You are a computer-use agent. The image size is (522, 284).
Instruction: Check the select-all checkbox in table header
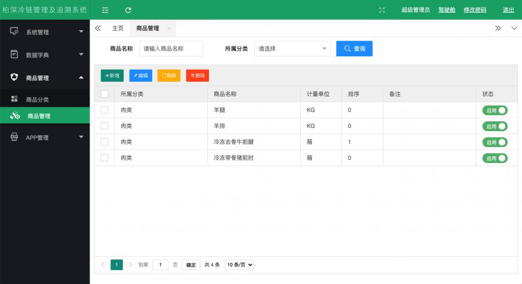pos(105,94)
